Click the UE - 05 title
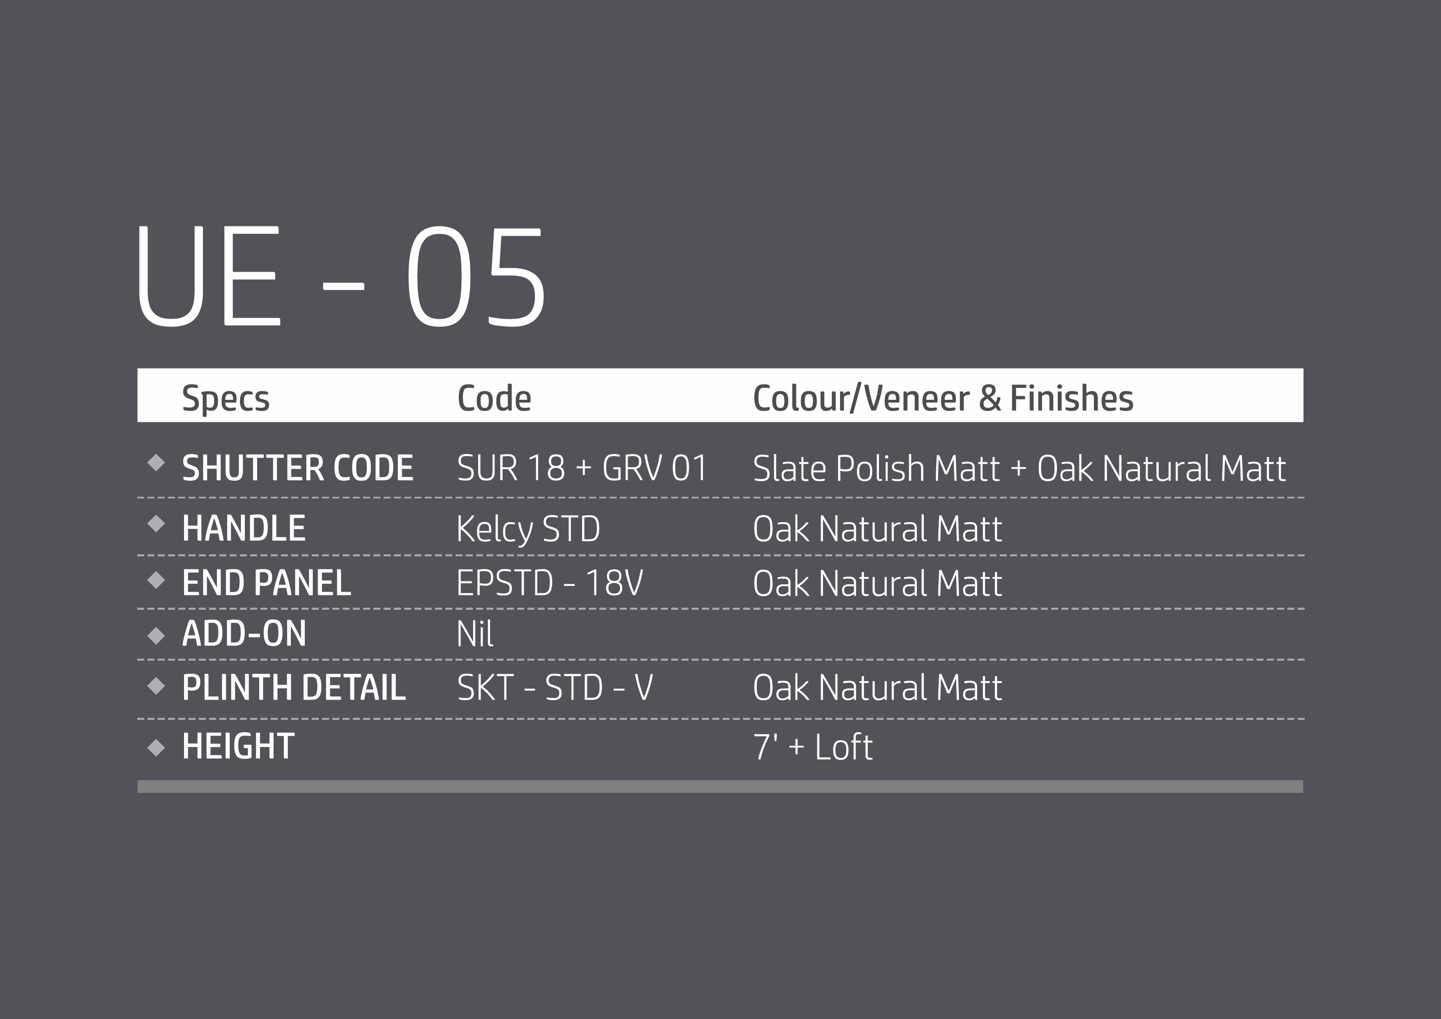Viewport: 1441px width, 1019px height. coord(341,276)
